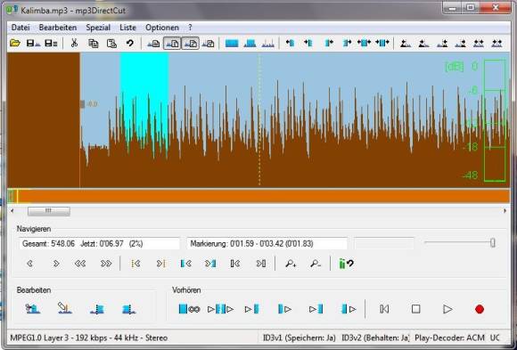Open the Spezial menu

tap(98, 28)
